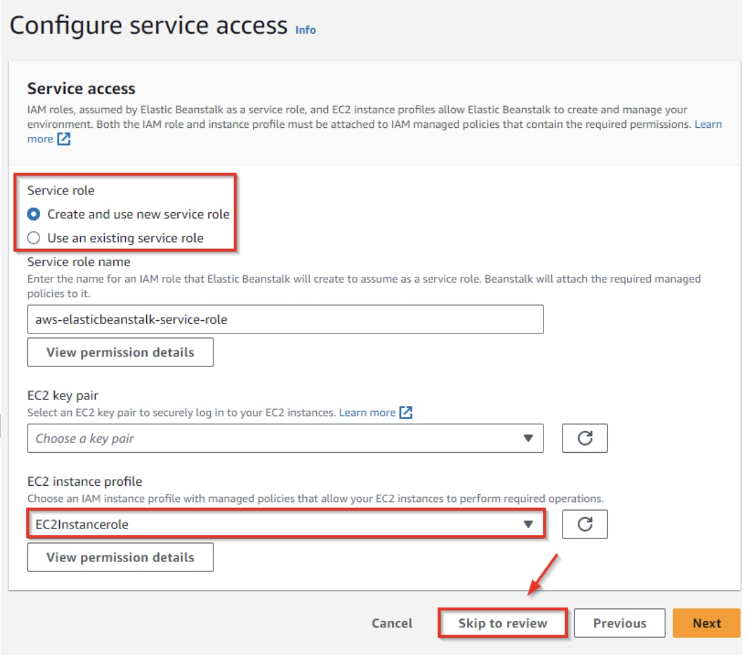
Task: Follow the 'Learn more' link under EC2 key pair
Action: click(367, 413)
